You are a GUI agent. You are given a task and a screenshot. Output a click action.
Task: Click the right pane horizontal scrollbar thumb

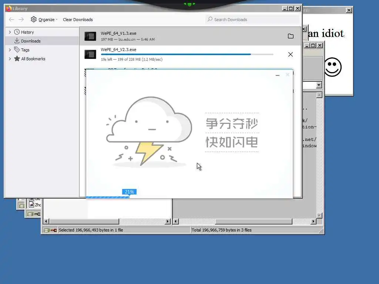(254, 221)
